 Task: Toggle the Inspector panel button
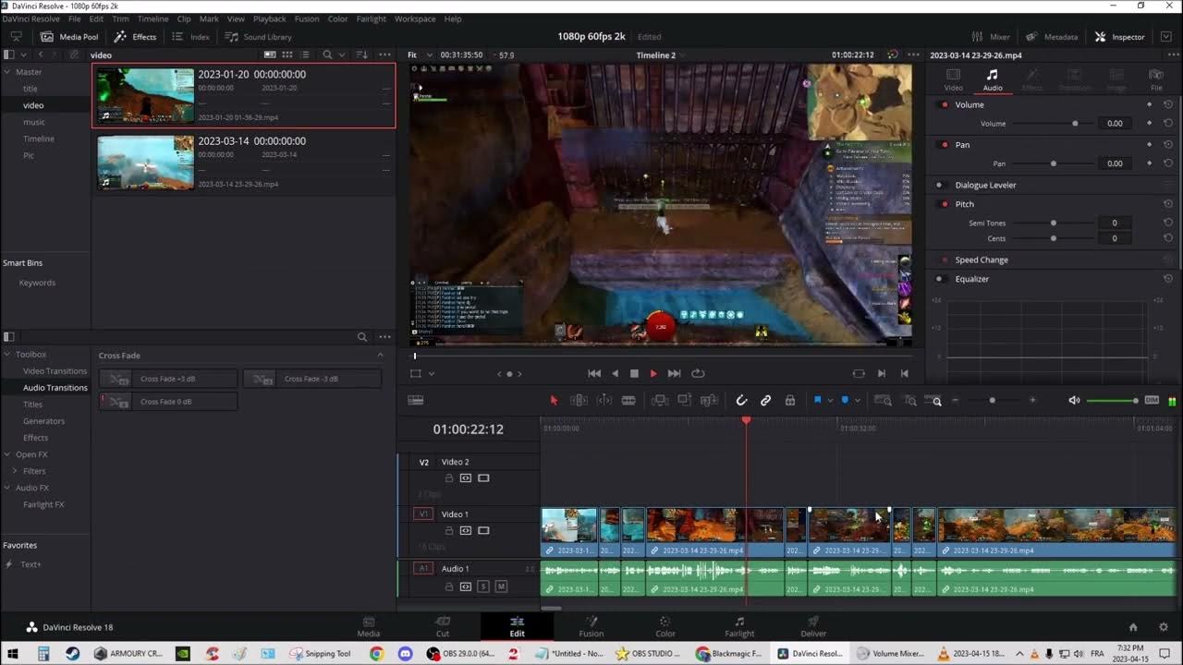pyautogui.click(x=1120, y=37)
